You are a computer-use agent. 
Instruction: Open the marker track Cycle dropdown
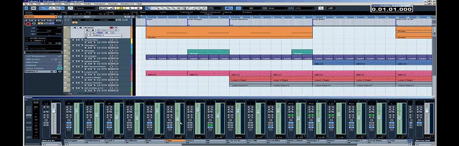click(93, 20)
